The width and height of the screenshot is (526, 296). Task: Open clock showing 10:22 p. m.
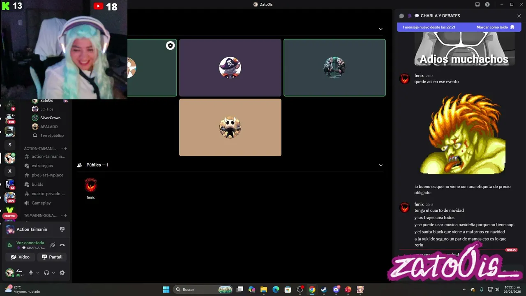coord(512,289)
